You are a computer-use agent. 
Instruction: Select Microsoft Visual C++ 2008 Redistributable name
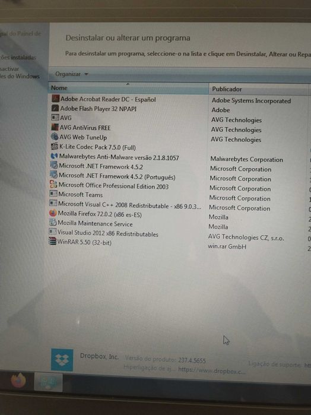pyautogui.click(x=129, y=205)
